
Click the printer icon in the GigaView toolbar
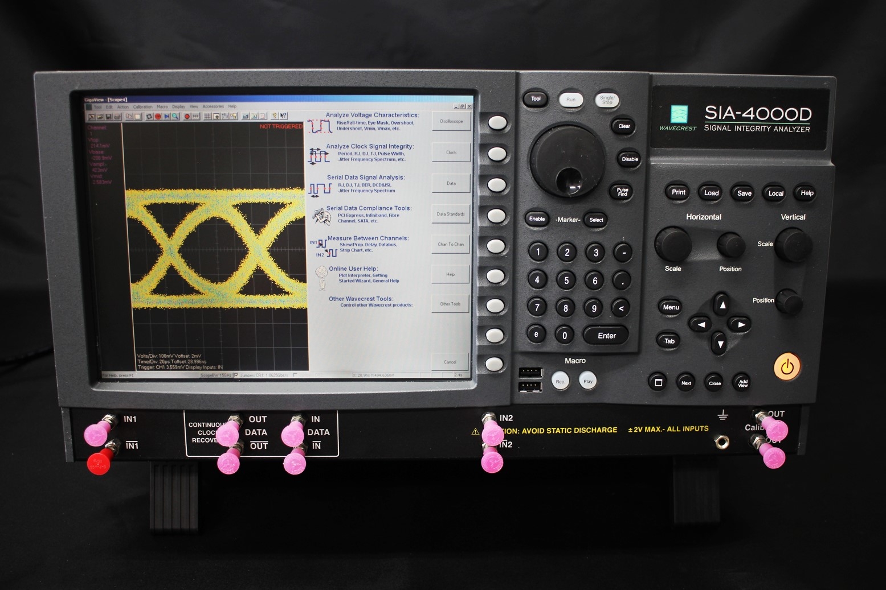pos(117,117)
